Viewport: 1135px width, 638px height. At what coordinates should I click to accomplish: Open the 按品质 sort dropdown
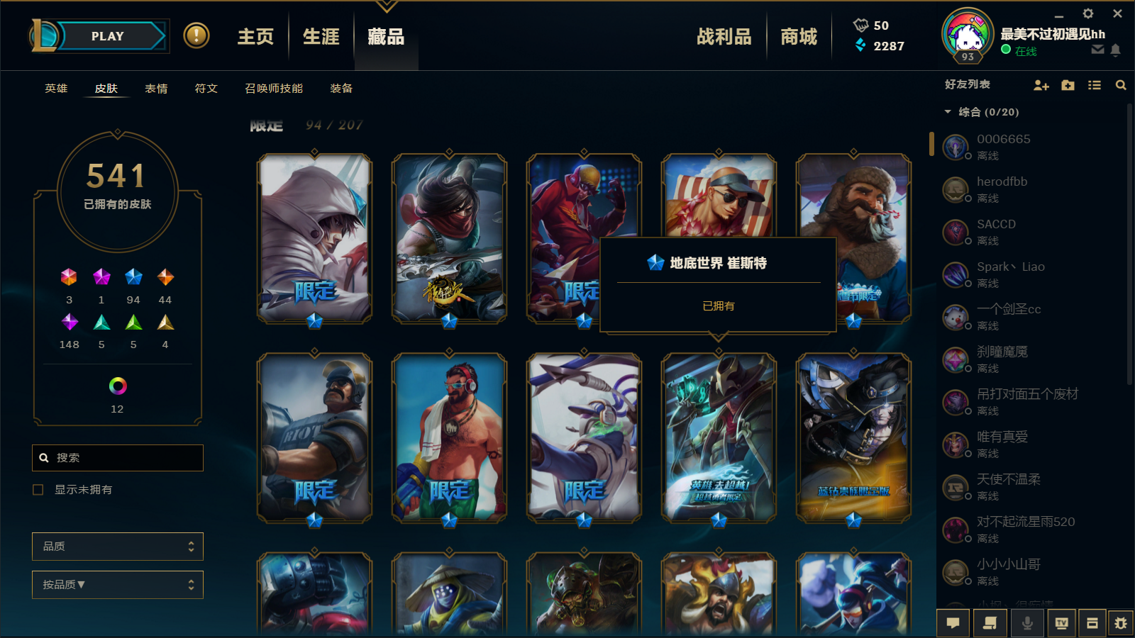[x=118, y=585]
